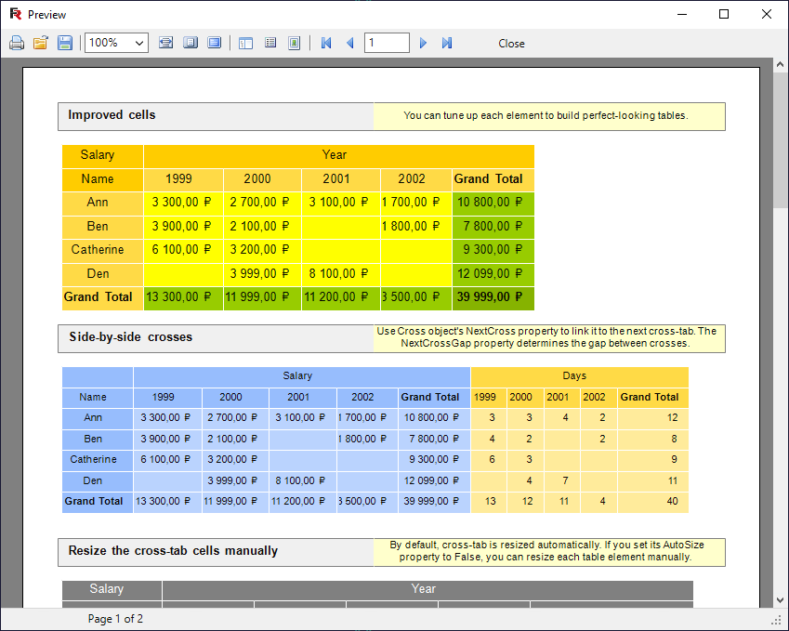Jump to last page
This screenshot has height=631, width=789.
[447, 43]
